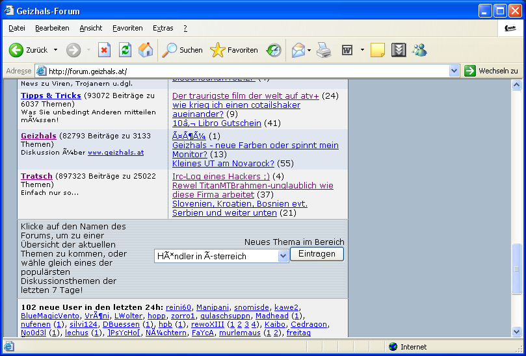Open the Geizhals forum link
The height and width of the screenshot is (356, 526).
point(38,136)
